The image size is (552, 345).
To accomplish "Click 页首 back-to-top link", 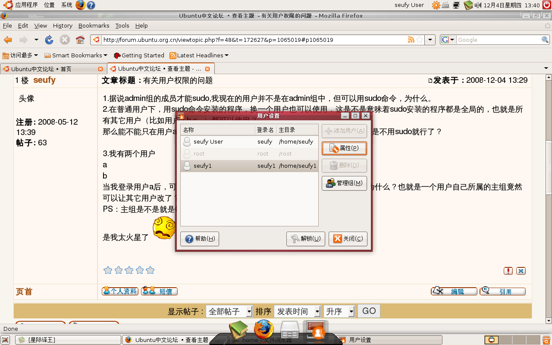I will 24,292.
